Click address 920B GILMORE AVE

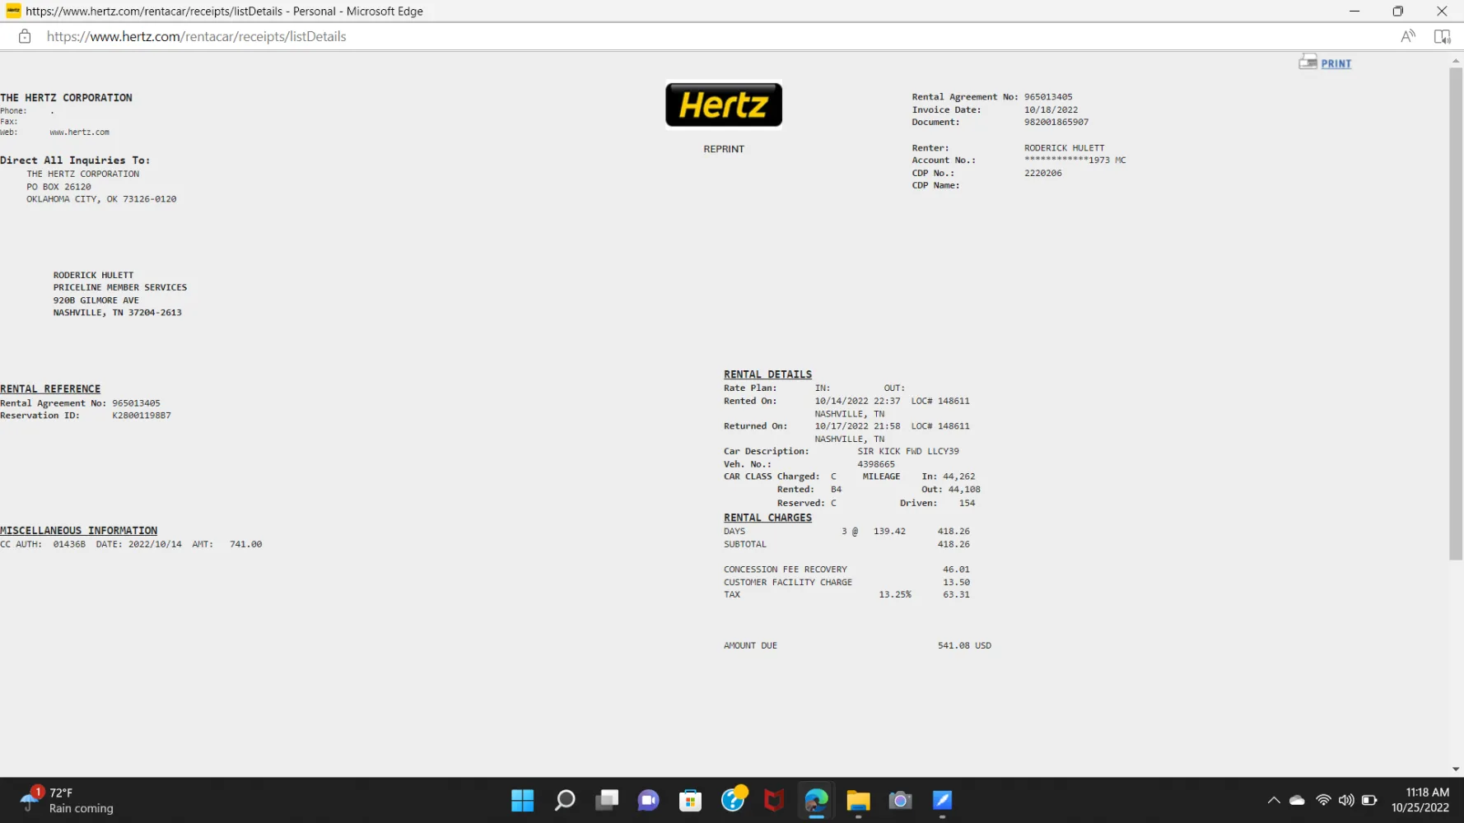pos(96,300)
